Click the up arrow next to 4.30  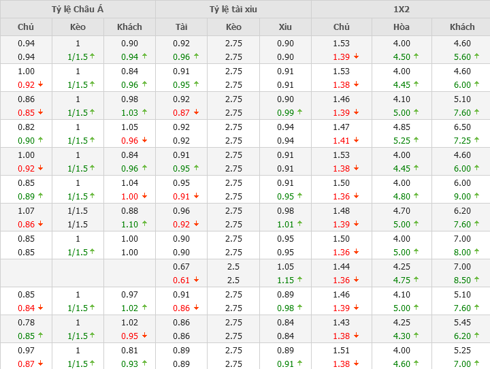click(x=416, y=336)
